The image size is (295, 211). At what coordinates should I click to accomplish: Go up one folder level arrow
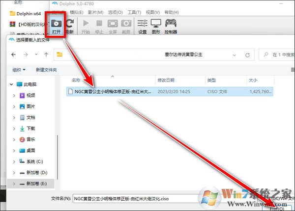click(46, 54)
